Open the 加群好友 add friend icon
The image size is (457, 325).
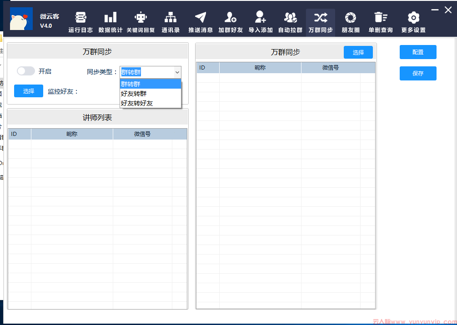pos(231,18)
